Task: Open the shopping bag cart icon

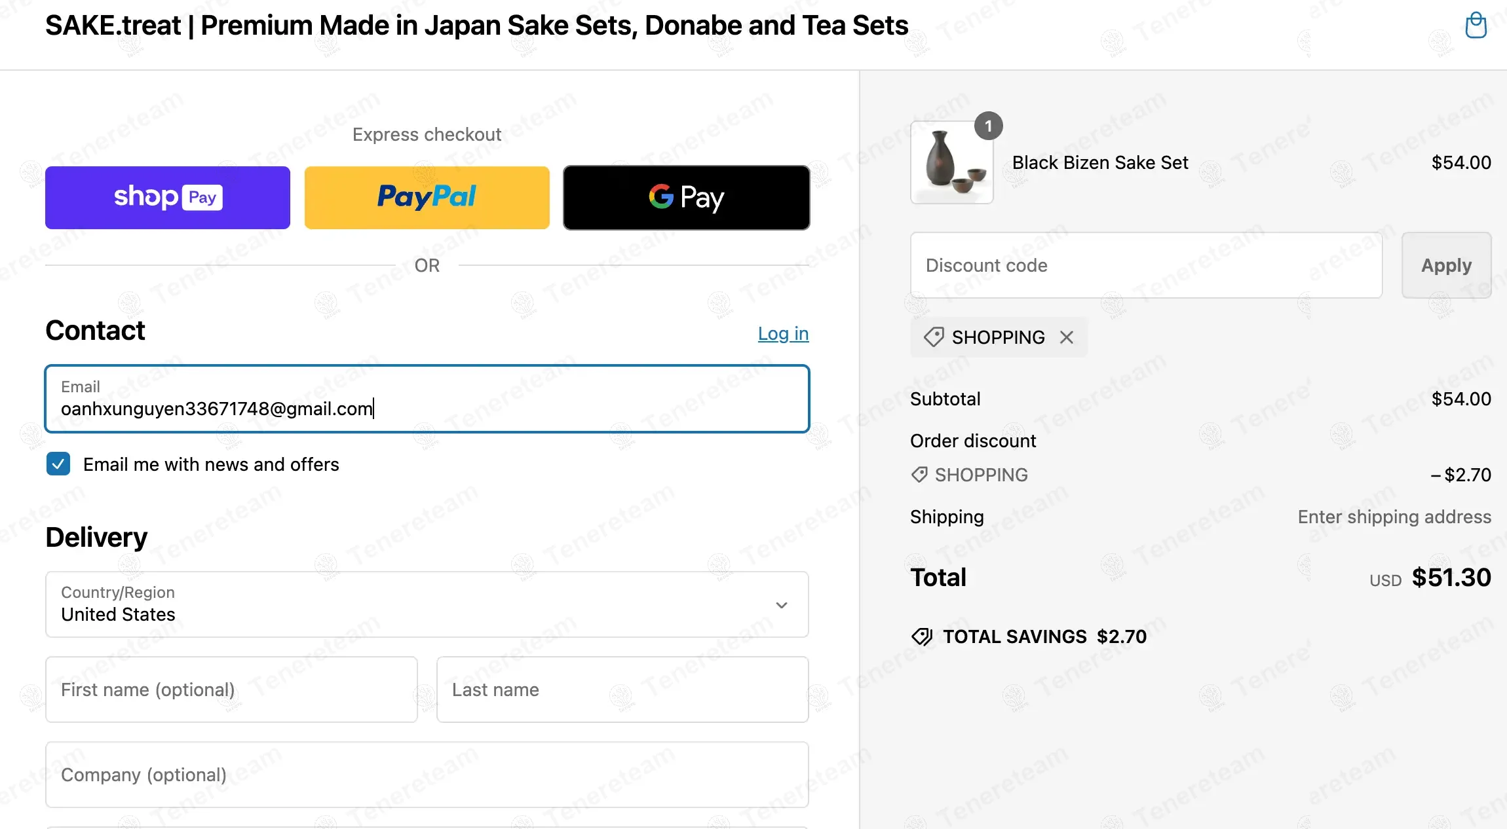Action: click(x=1475, y=26)
